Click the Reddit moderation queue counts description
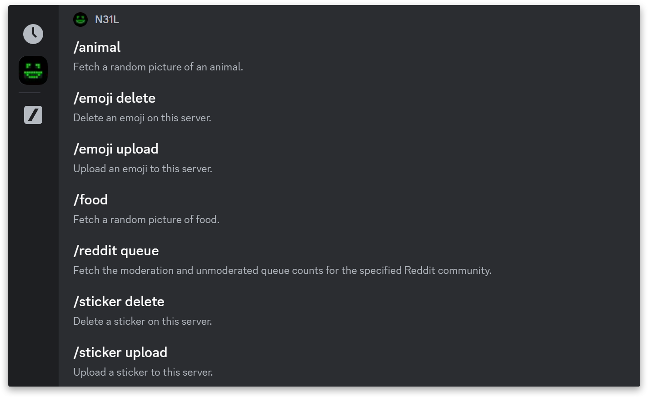 click(x=282, y=270)
